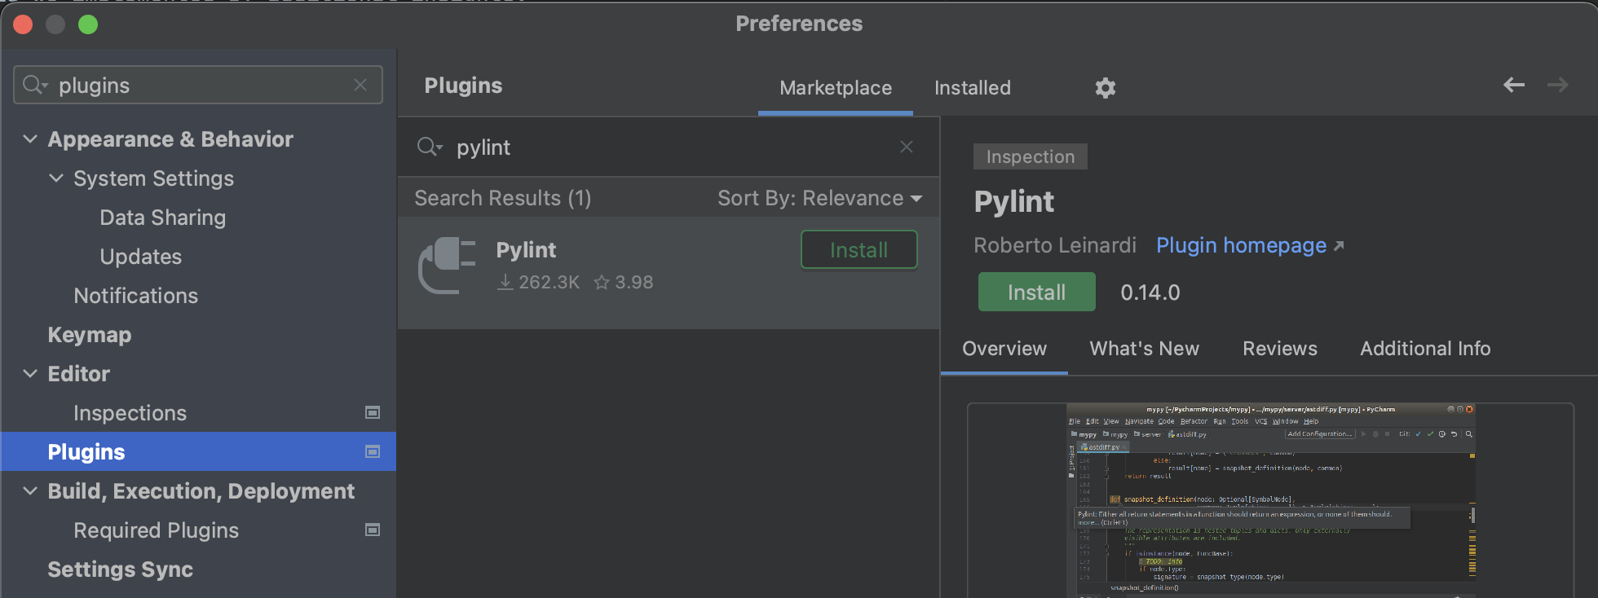
Task: Clear the 'pylint' marketplace search
Action: [907, 147]
